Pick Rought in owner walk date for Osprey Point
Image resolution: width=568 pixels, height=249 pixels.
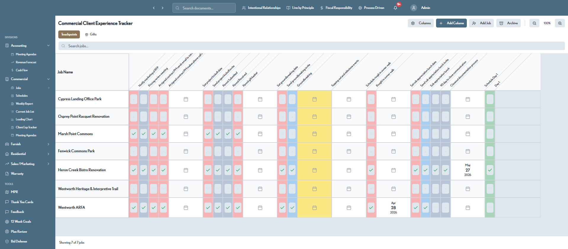(x=393, y=117)
